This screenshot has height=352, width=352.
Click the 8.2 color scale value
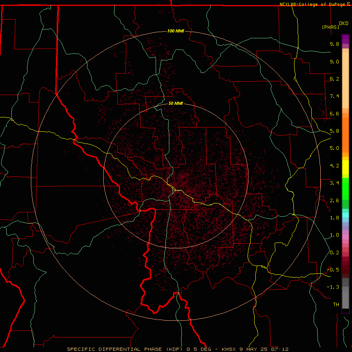click(334, 79)
